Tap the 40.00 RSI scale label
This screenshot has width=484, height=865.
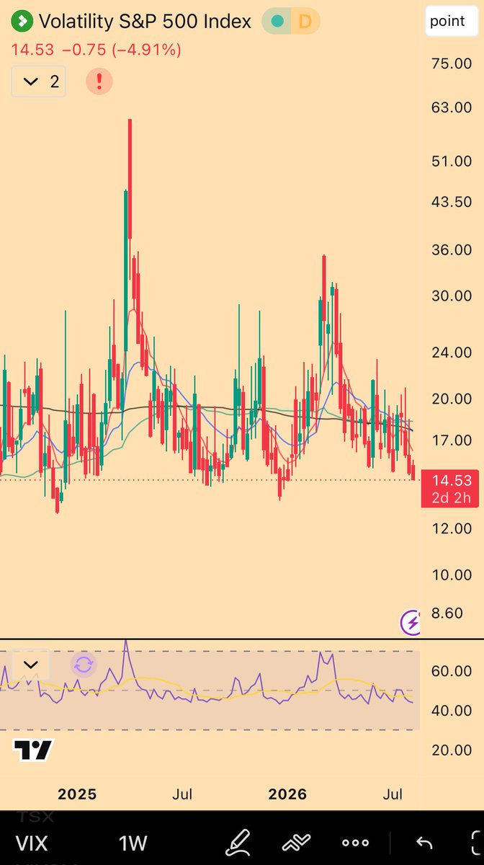(x=452, y=711)
